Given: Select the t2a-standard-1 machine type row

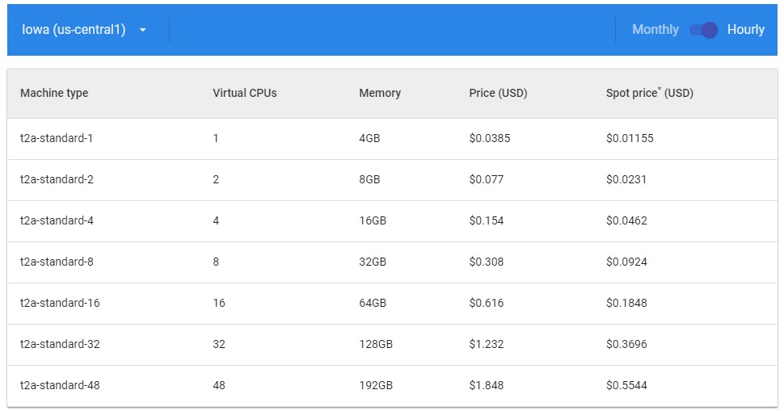Looking at the screenshot, I should pyautogui.click(x=57, y=138).
